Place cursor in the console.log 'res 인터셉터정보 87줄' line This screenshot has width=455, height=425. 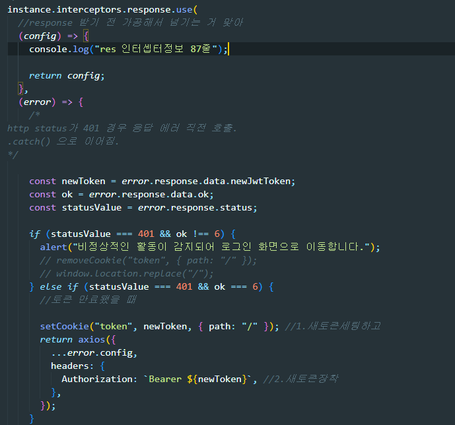[x=129, y=49]
